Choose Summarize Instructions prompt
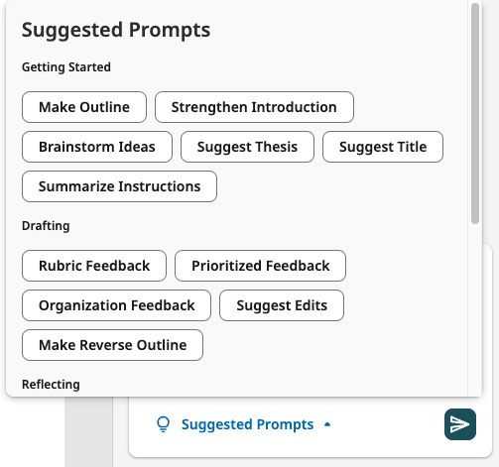This screenshot has height=467, width=499. [x=119, y=186]
